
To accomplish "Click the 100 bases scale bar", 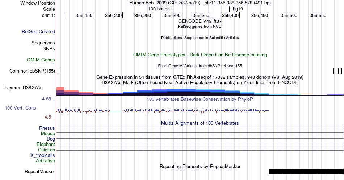I will 200,9.
